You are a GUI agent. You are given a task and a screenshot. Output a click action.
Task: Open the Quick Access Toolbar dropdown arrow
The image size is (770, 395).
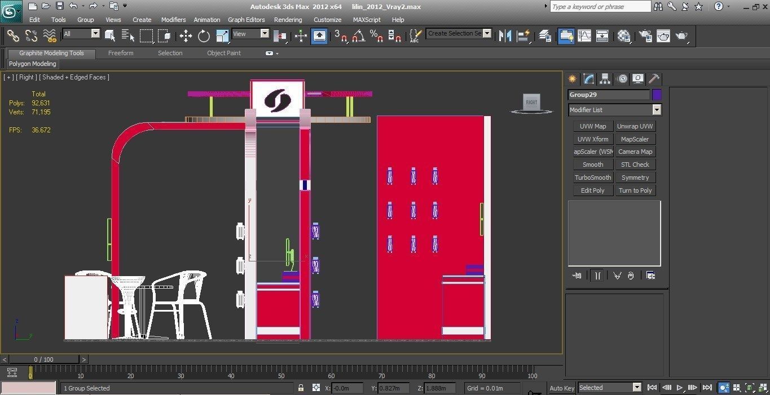coord(125,6)
